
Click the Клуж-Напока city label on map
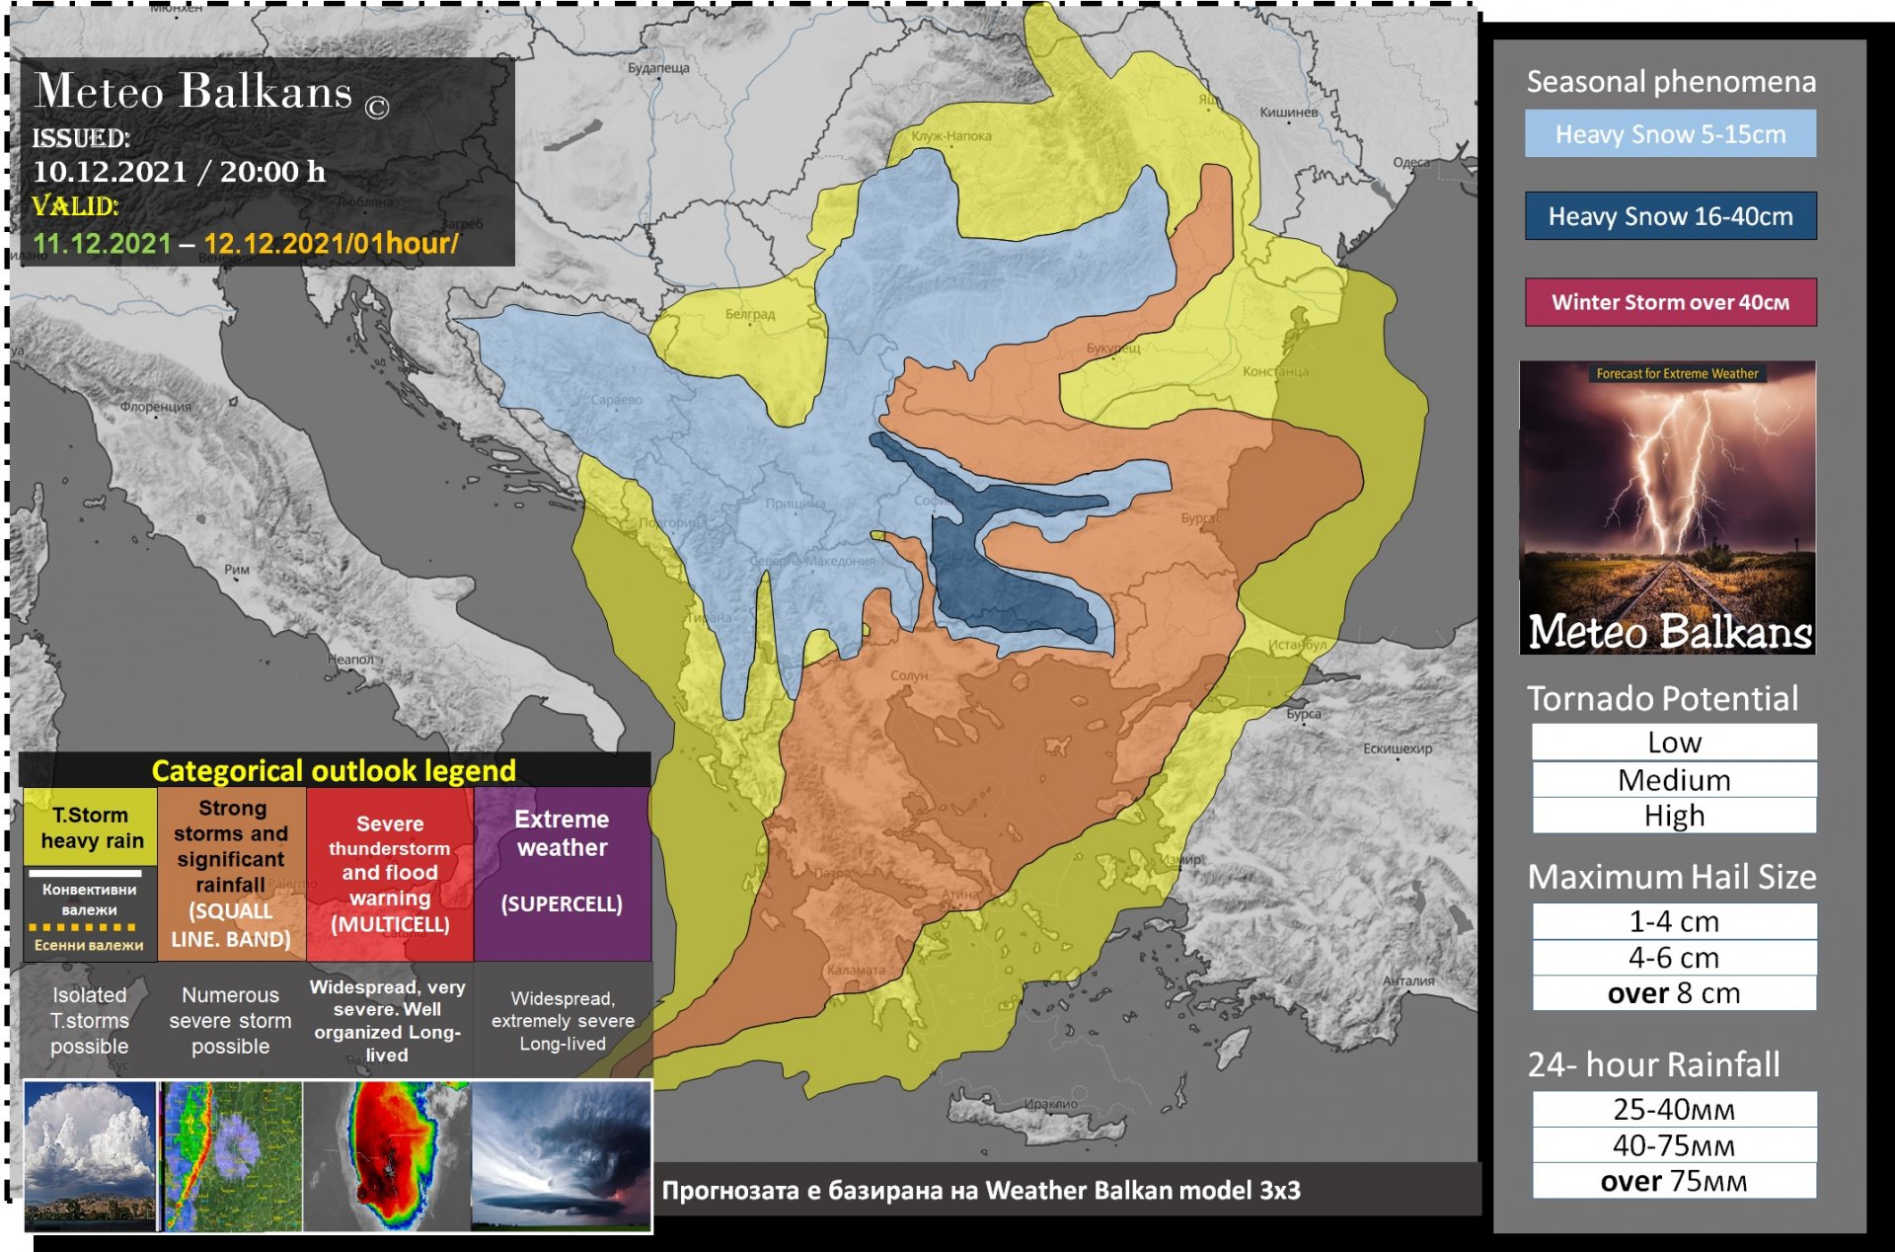951,136
